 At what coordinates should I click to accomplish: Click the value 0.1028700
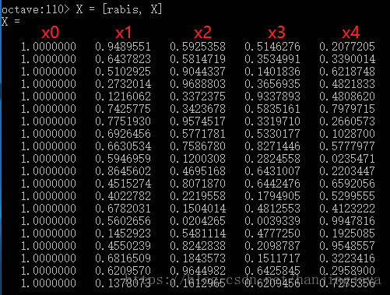tap(347, 134)
